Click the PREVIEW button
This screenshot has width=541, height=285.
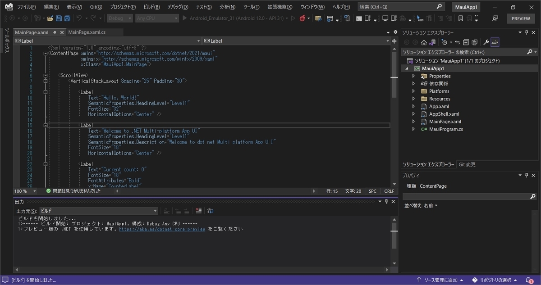tap(521, 18)
